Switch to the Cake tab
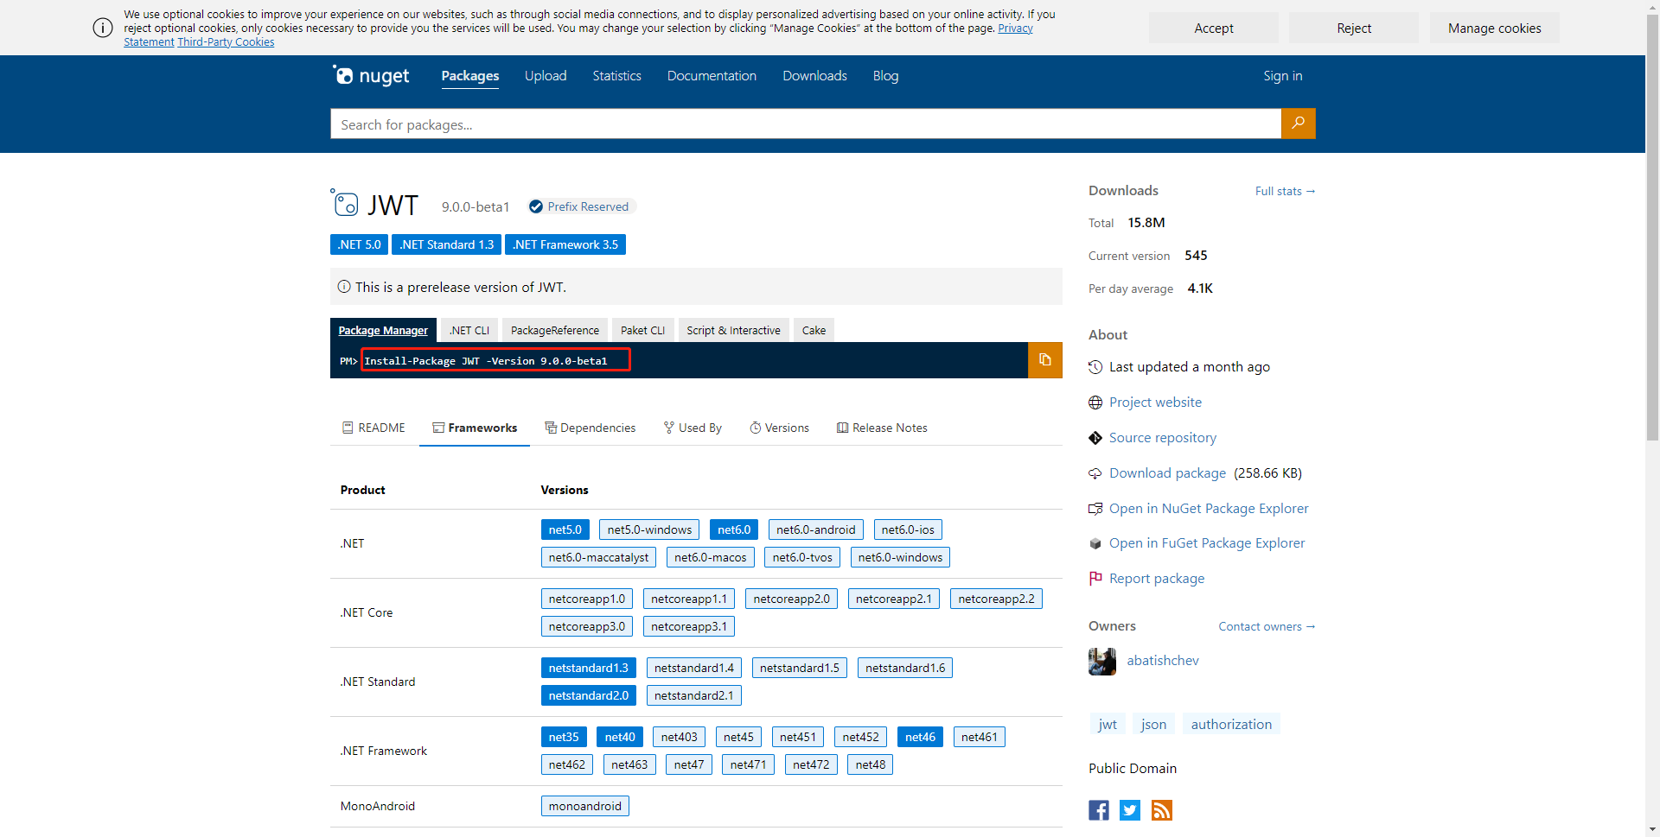Screen dimensions: 1660x837 tap(814, 330)
